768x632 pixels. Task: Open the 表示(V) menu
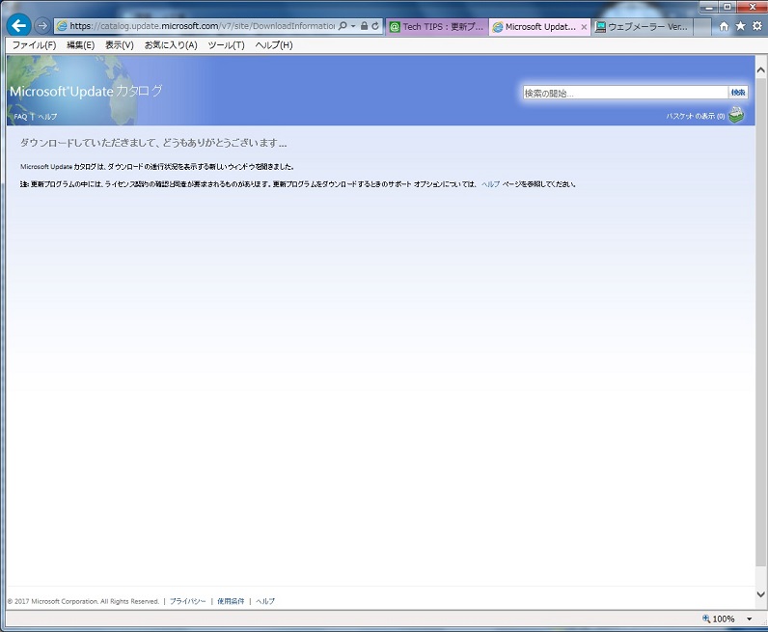point(119,45)
